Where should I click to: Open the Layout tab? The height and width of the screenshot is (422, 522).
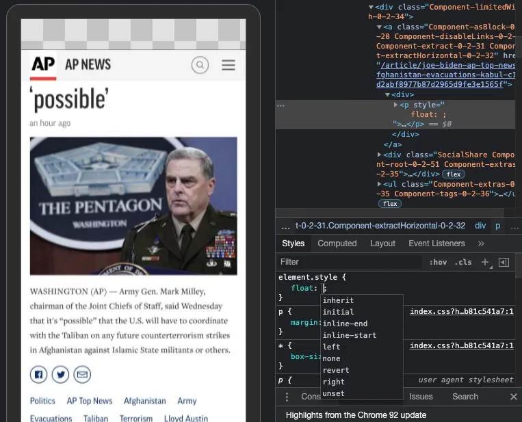pos(383,243)
